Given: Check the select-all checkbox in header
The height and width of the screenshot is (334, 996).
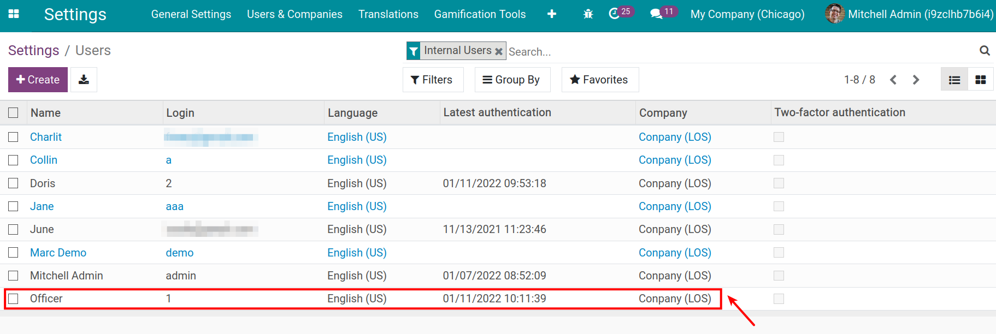Looking at the screenshot, I should click(14, 113).
